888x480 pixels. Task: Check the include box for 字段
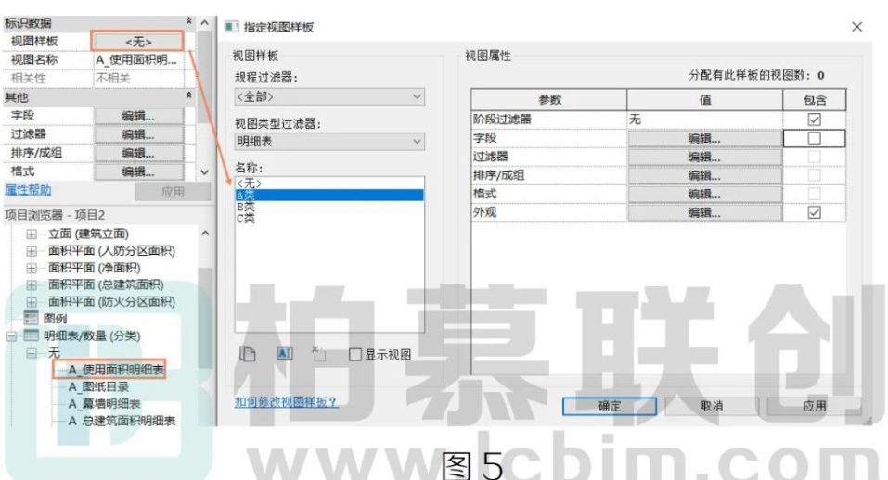click(x=814, y=138)
